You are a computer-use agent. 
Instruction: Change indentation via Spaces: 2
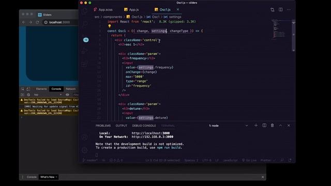(191, 160)
